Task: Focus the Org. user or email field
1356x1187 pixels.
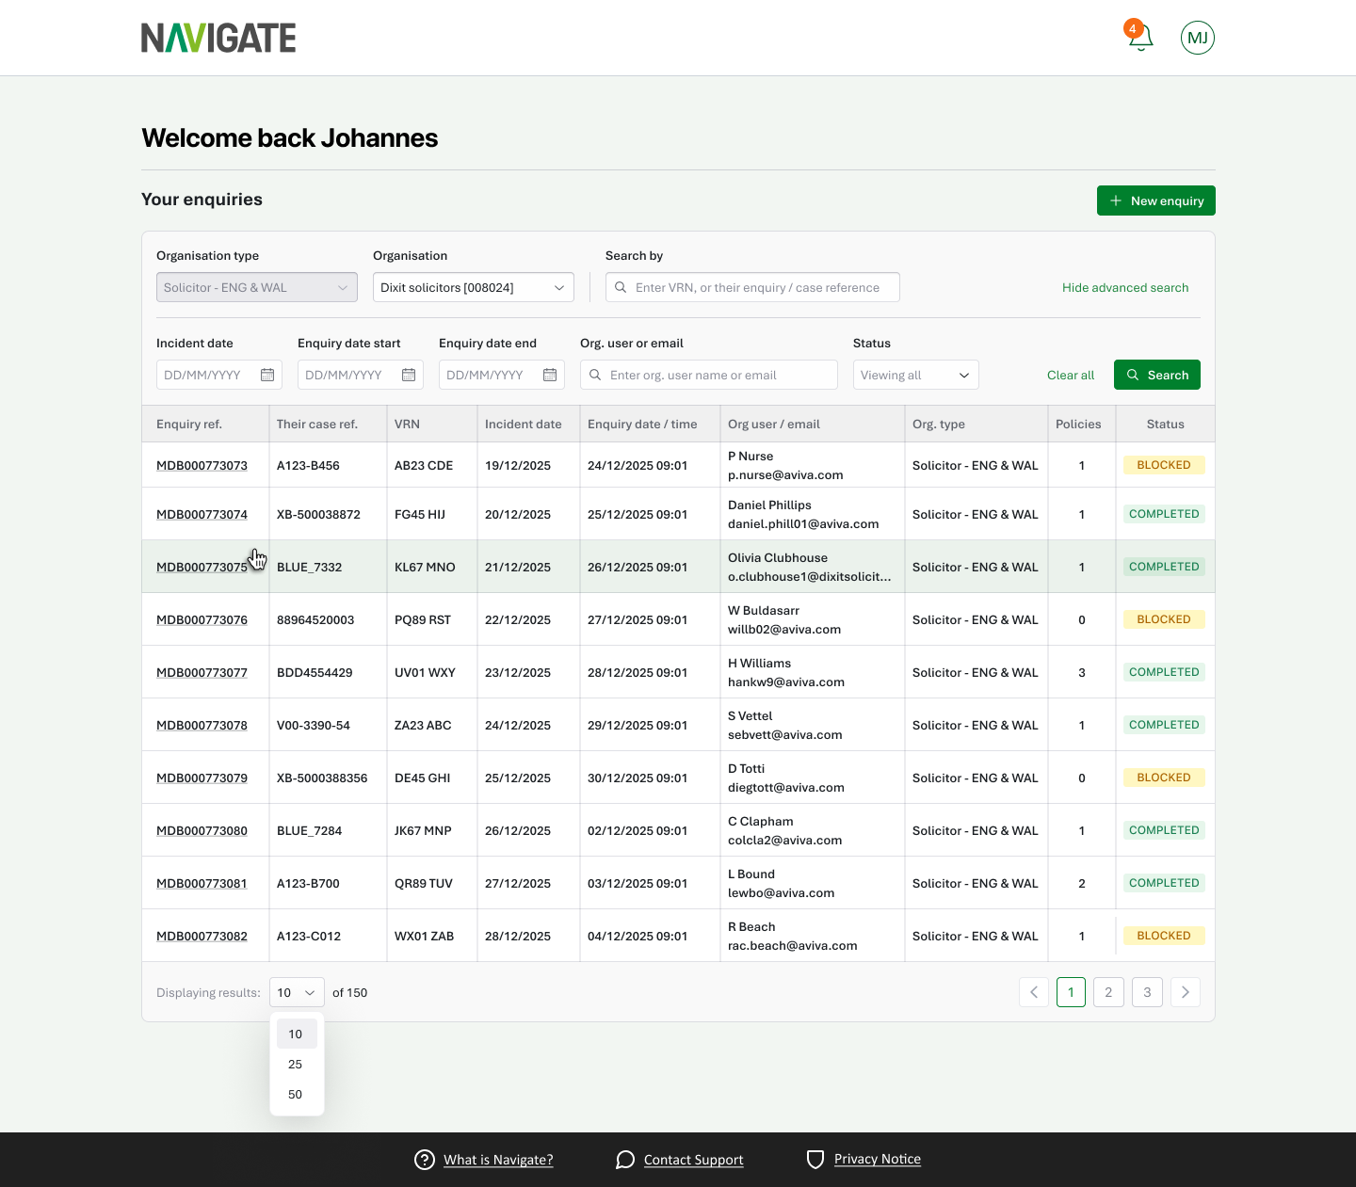Action: (709, 375)
